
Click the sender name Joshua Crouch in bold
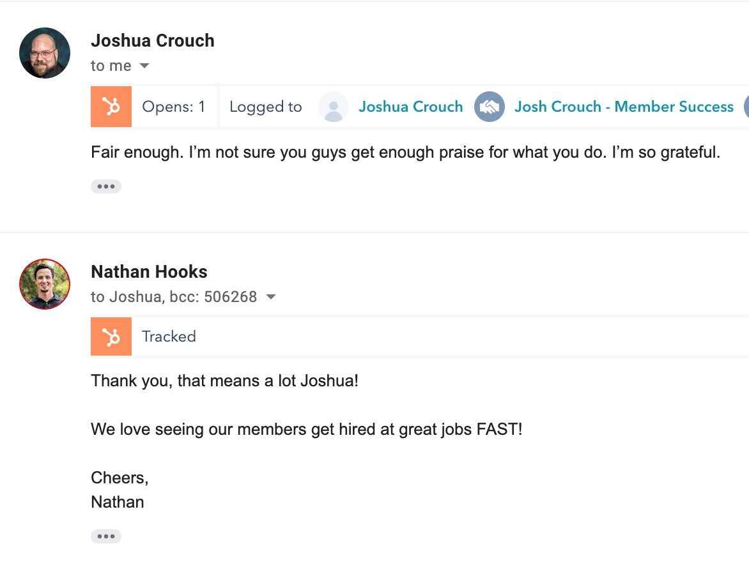point(153,40)
